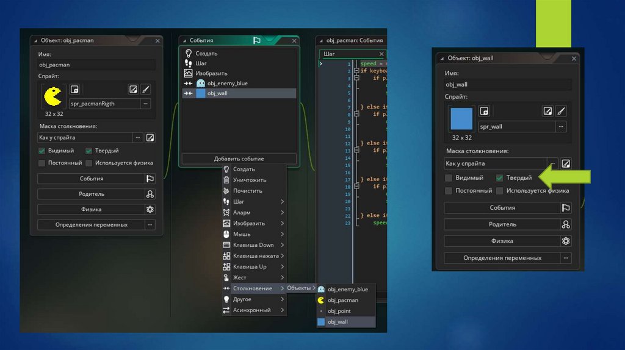Expand Шаг submenu in event menu
Viewport: 625px width, 350px height.
254,201
